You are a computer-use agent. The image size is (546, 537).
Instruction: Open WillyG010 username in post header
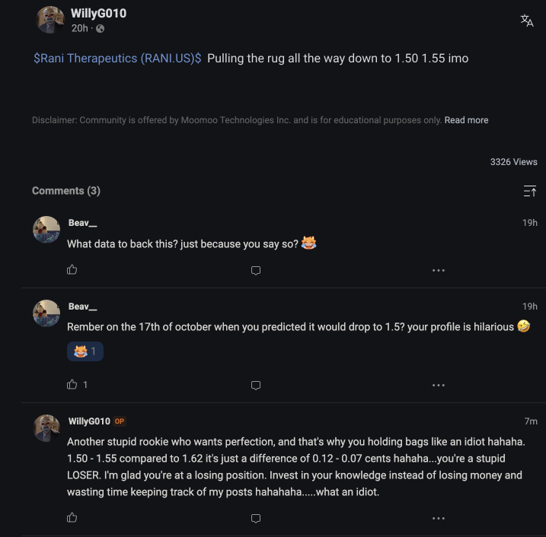(x=98, y=13)
